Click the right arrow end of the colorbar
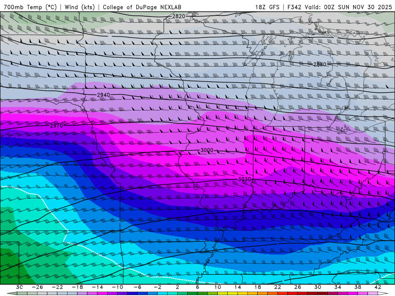 point(383,293)
